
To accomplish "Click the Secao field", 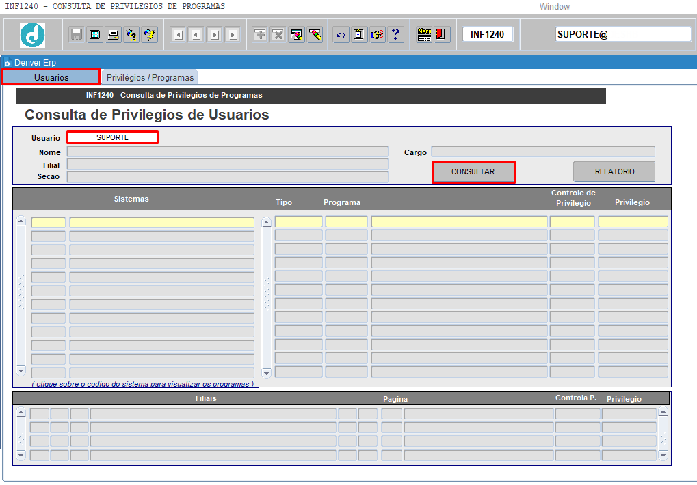I will tap(228, 177).
